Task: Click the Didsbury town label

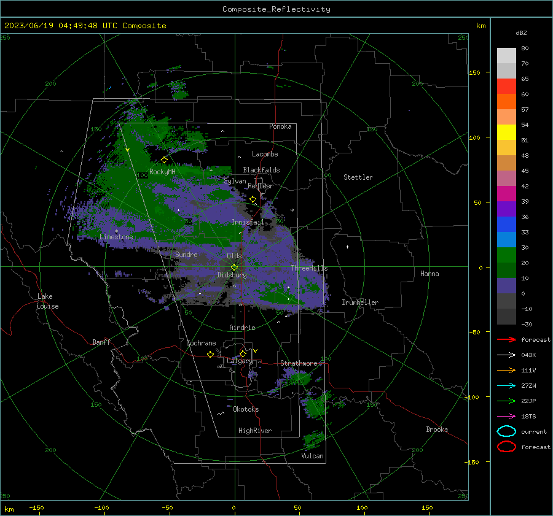Action: [232, 275]
